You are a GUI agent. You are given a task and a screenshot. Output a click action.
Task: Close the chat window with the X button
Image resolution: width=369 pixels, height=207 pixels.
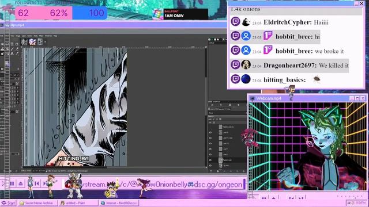click(x=362, y=3)
